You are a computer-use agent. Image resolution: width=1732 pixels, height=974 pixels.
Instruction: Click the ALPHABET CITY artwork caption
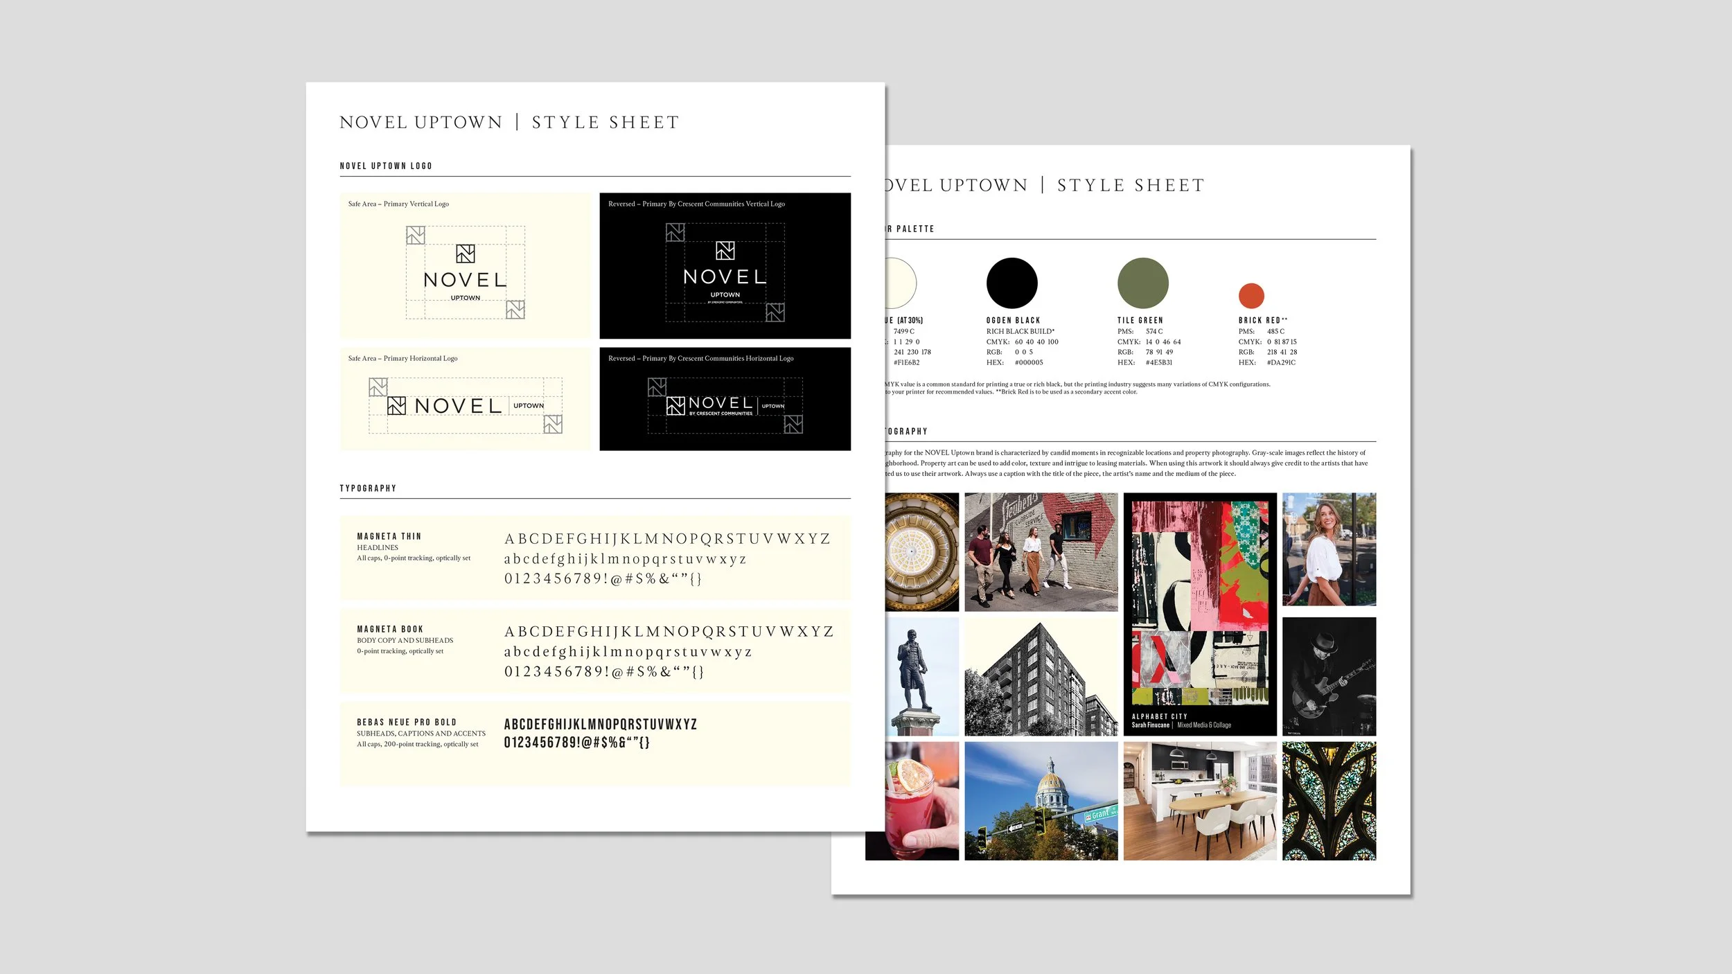(x=1159, y=717)
